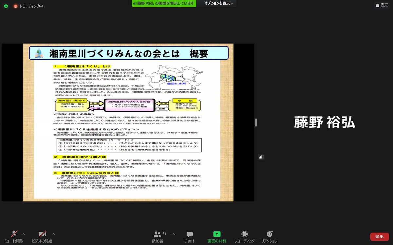Open the 表示 view layout menu
Screen dimensions: 393x245
point(382,5)
